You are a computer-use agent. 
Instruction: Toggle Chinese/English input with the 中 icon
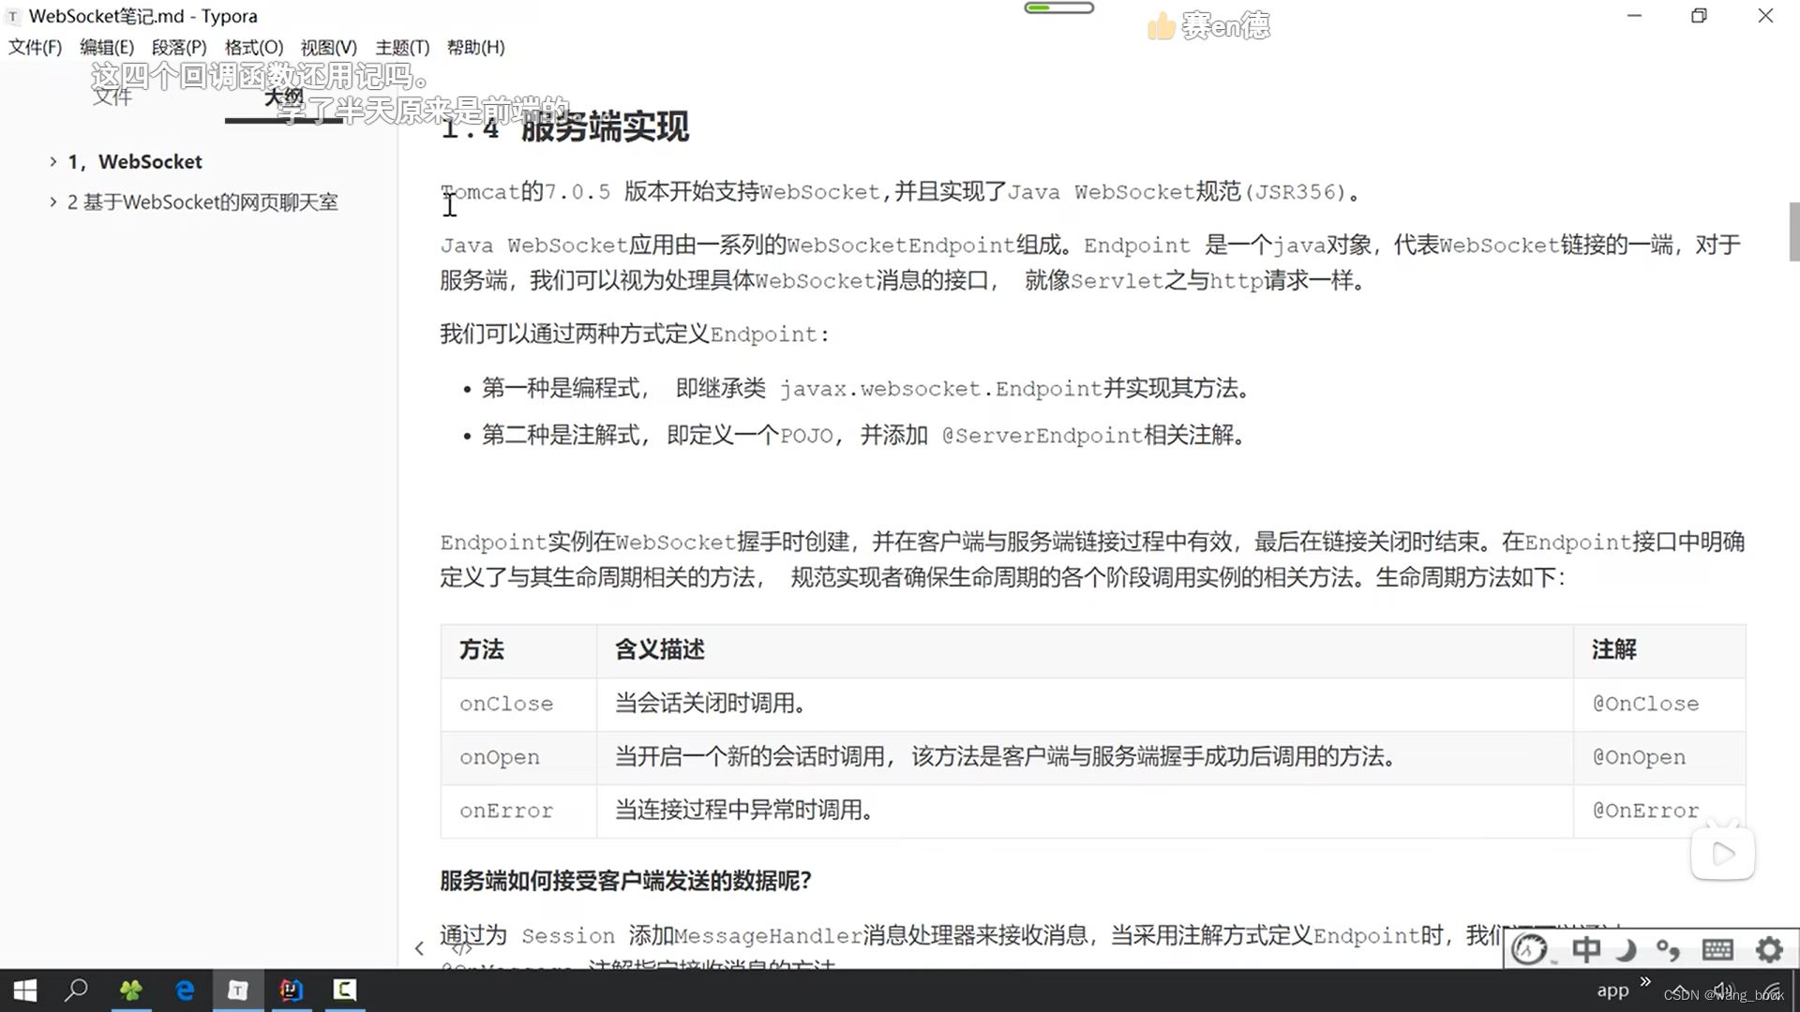[x=1585, y=949]
